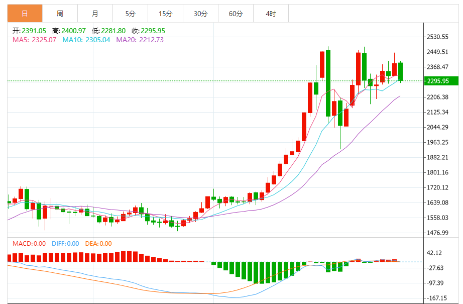
Task: Click the rightmost green candlestick
Action: click(x=401, y=71)
